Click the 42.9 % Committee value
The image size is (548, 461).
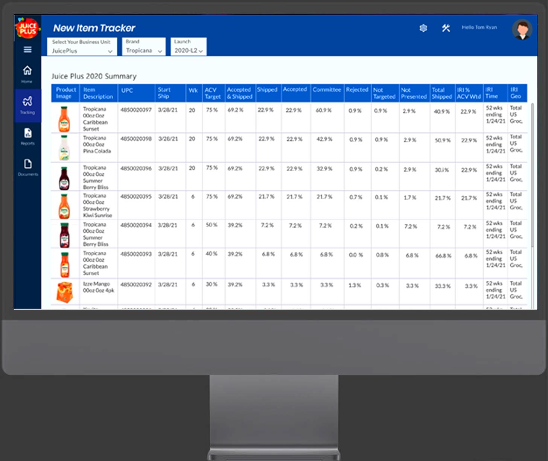324,139
